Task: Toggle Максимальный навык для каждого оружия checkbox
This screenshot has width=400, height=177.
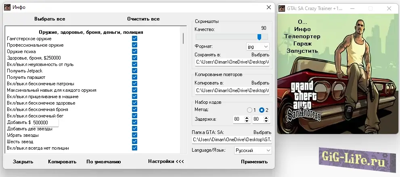Action: [134, 90]
